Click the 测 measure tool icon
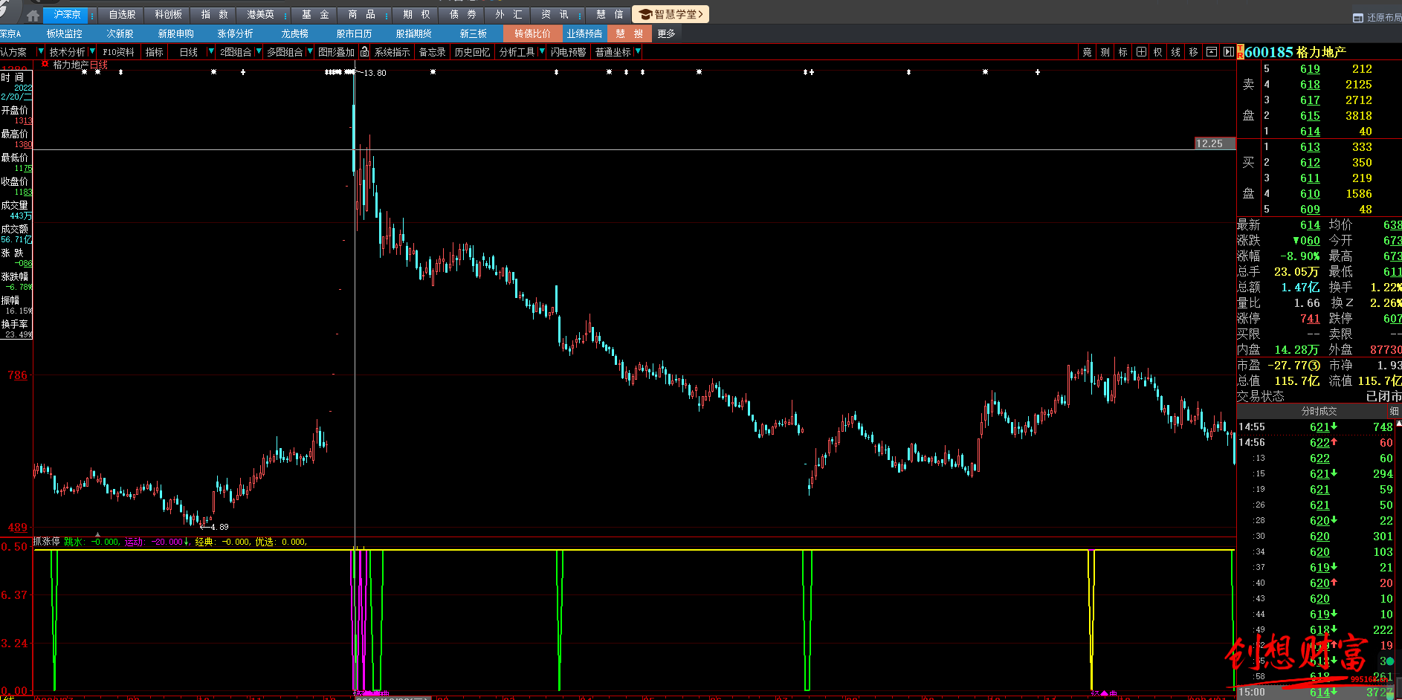This screenshot has width=1402, height=700. click(1105, 52)
